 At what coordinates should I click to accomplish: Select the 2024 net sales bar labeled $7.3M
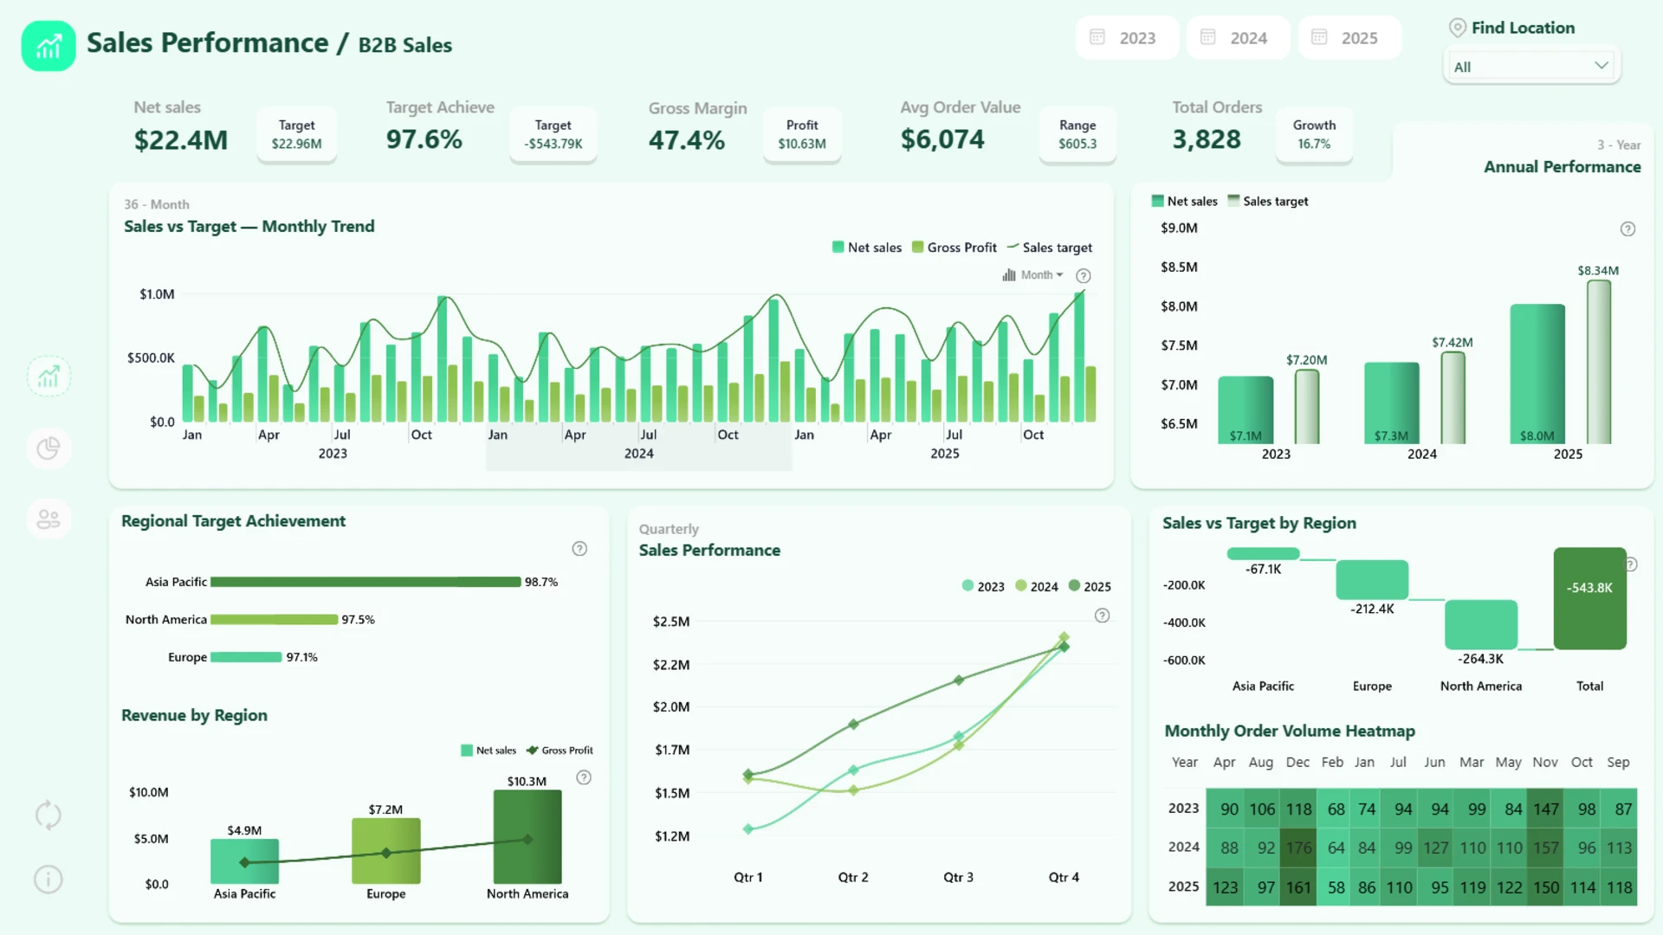[1391, 403]
